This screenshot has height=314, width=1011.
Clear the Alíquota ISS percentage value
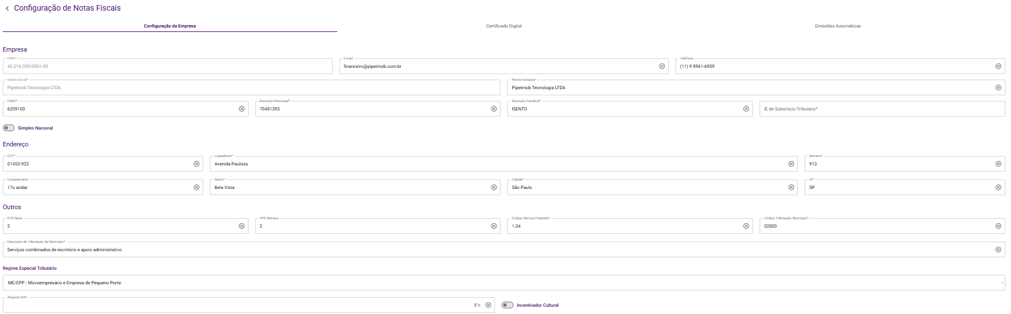click(488, 305)
